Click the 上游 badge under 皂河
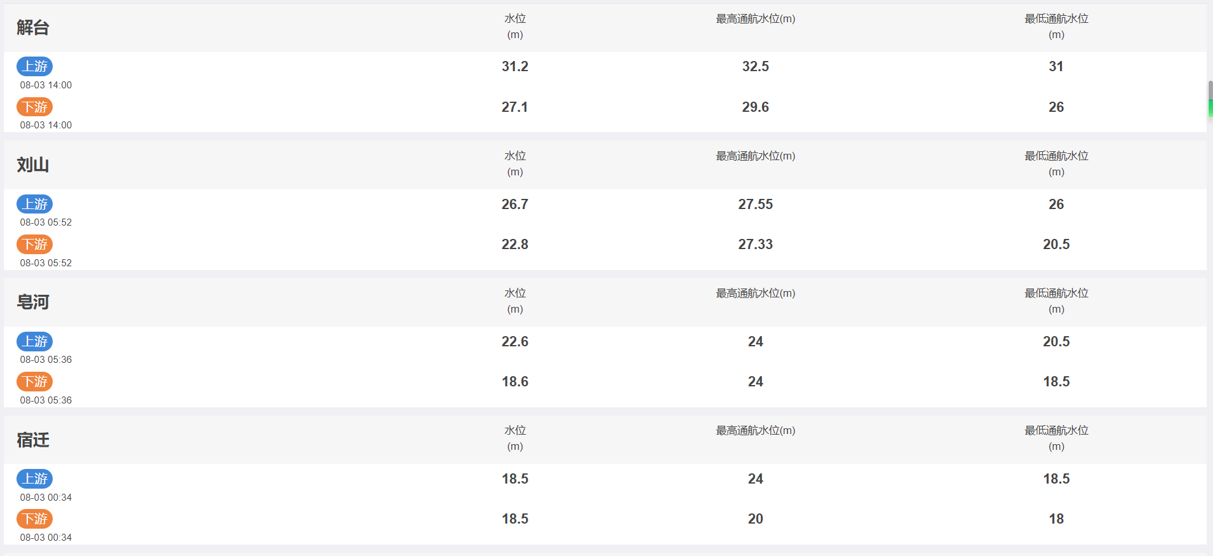 tap(35, 341)
